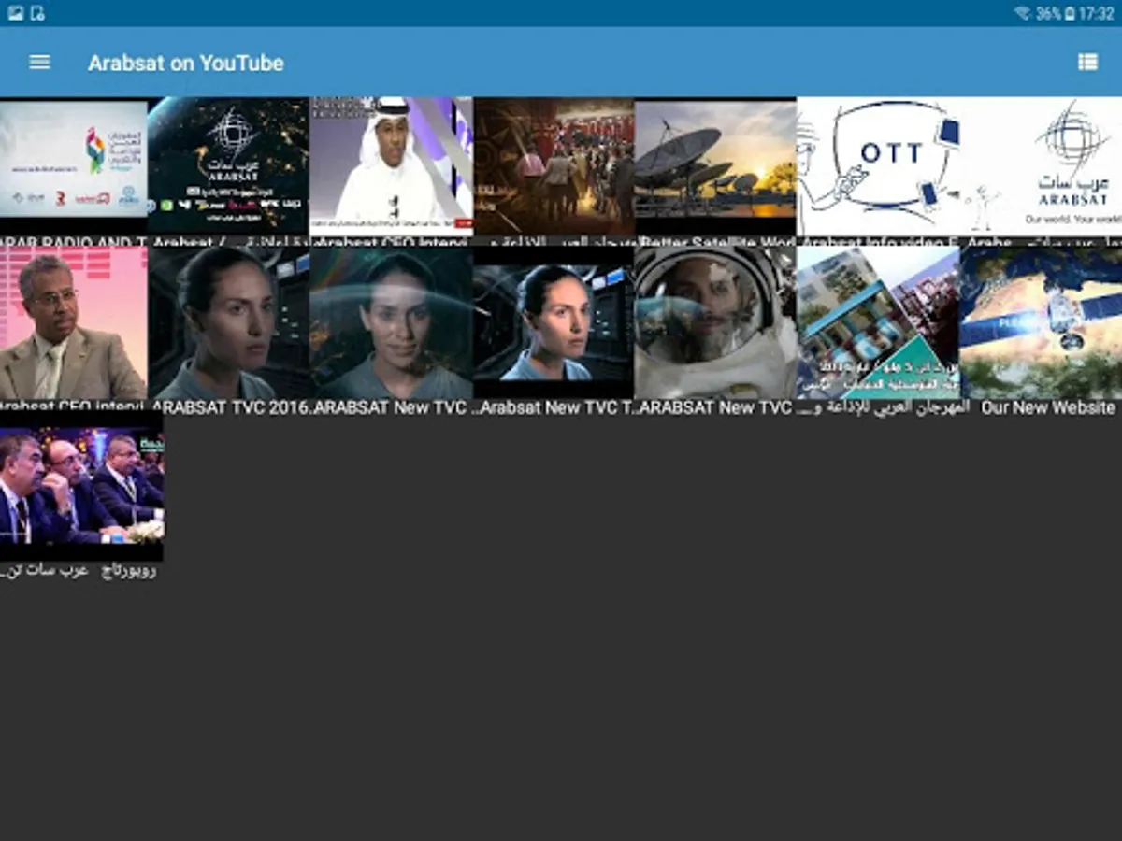Play the TVC with Earth reflection over woman
Viewport: 1122px width, 841px height.
point(391,323)
